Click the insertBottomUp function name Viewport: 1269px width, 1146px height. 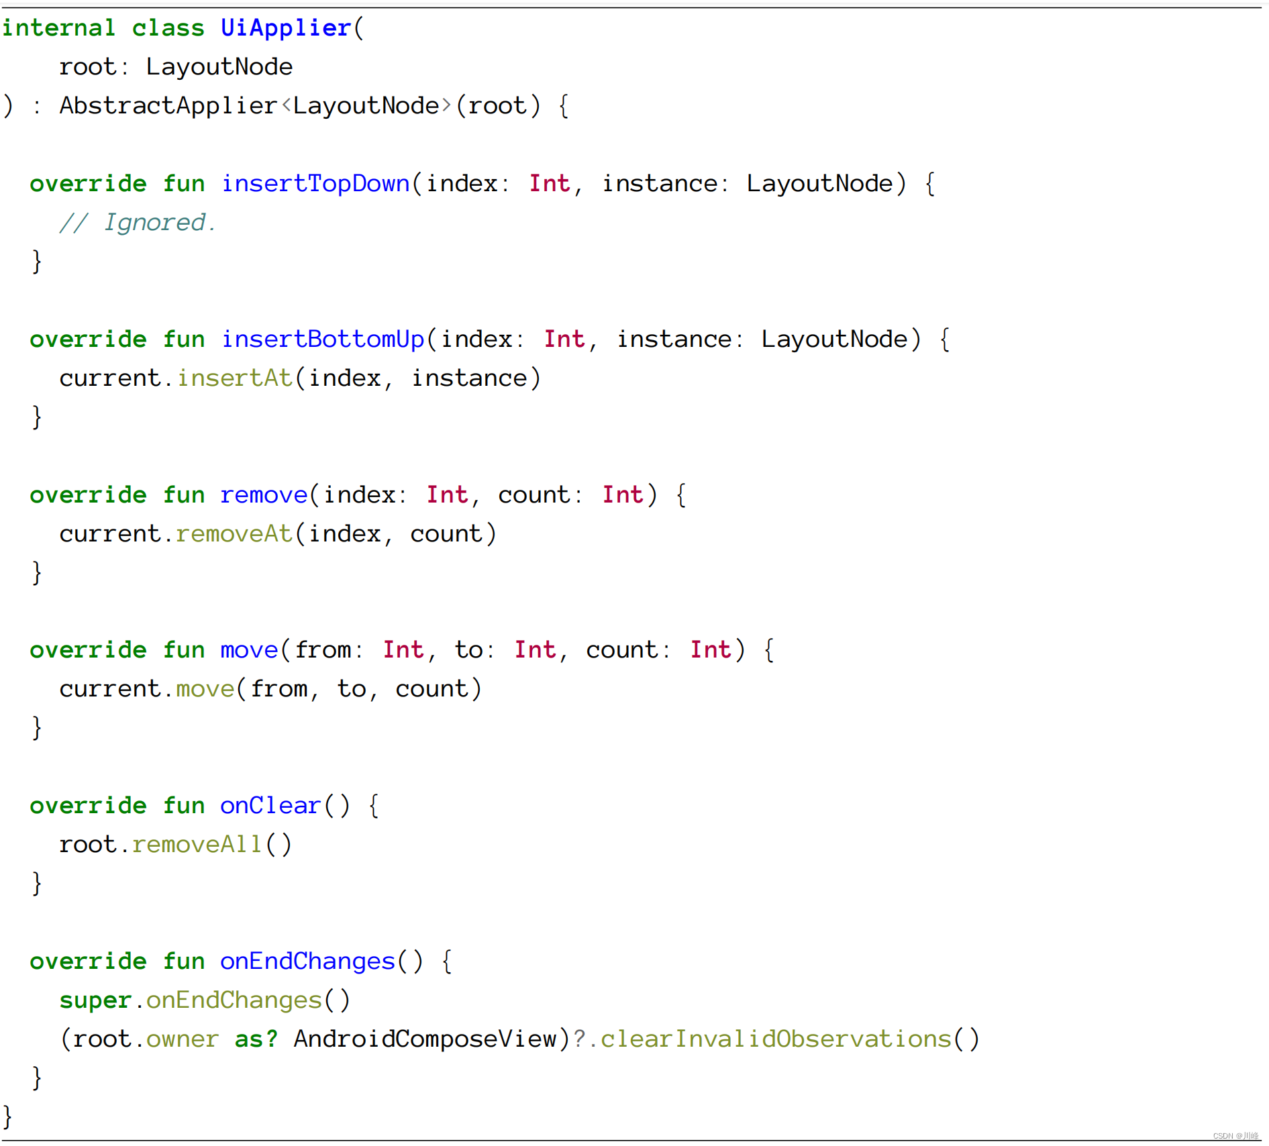coord(323,340)
